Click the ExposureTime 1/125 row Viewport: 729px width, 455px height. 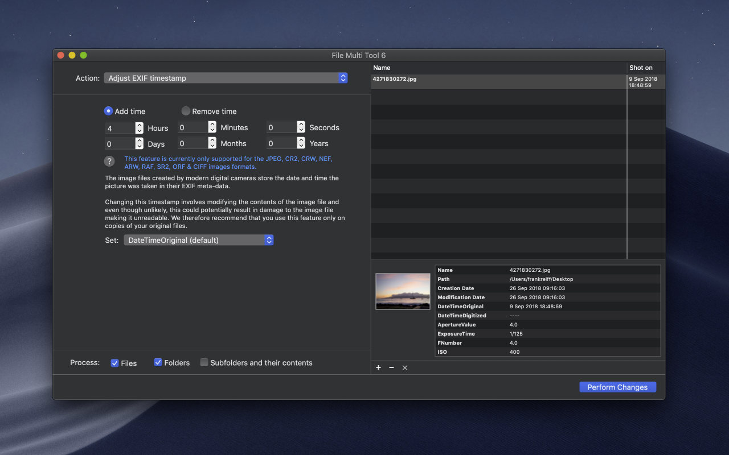click(x=548, y=334)
